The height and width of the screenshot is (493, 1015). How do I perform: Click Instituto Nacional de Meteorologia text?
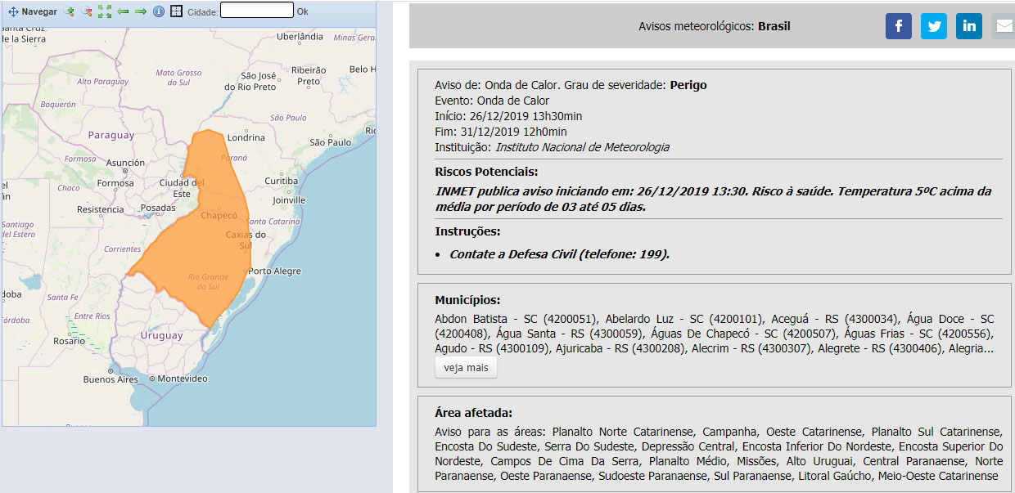pos(582,147)
